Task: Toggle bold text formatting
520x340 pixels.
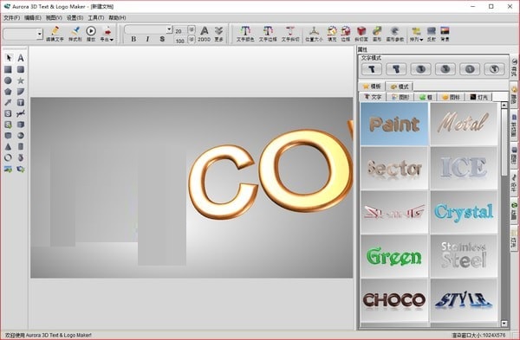Action: [133, 39]
